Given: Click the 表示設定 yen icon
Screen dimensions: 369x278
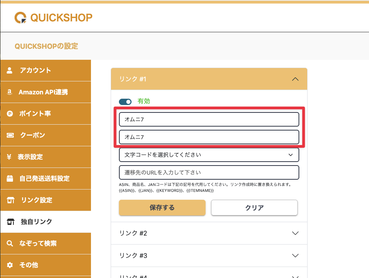Looking at the screenshot, I should click(x=9, y=157).
